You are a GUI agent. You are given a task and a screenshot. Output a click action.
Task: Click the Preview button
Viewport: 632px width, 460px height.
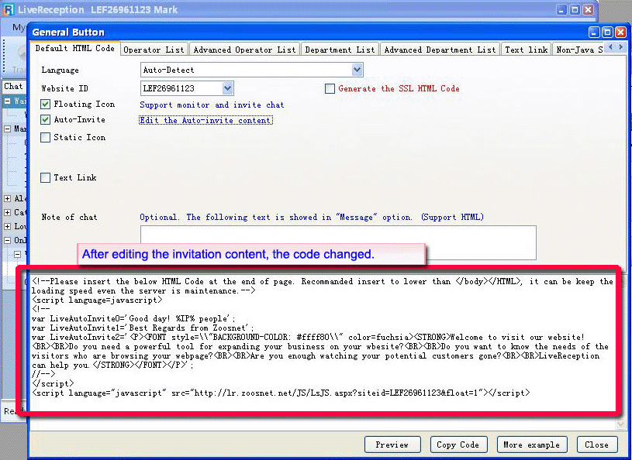coord(392,445)
